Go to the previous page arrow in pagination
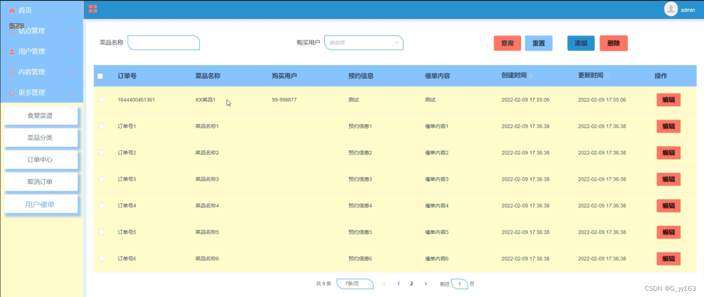The image size is (704, 297). [384, 284]
